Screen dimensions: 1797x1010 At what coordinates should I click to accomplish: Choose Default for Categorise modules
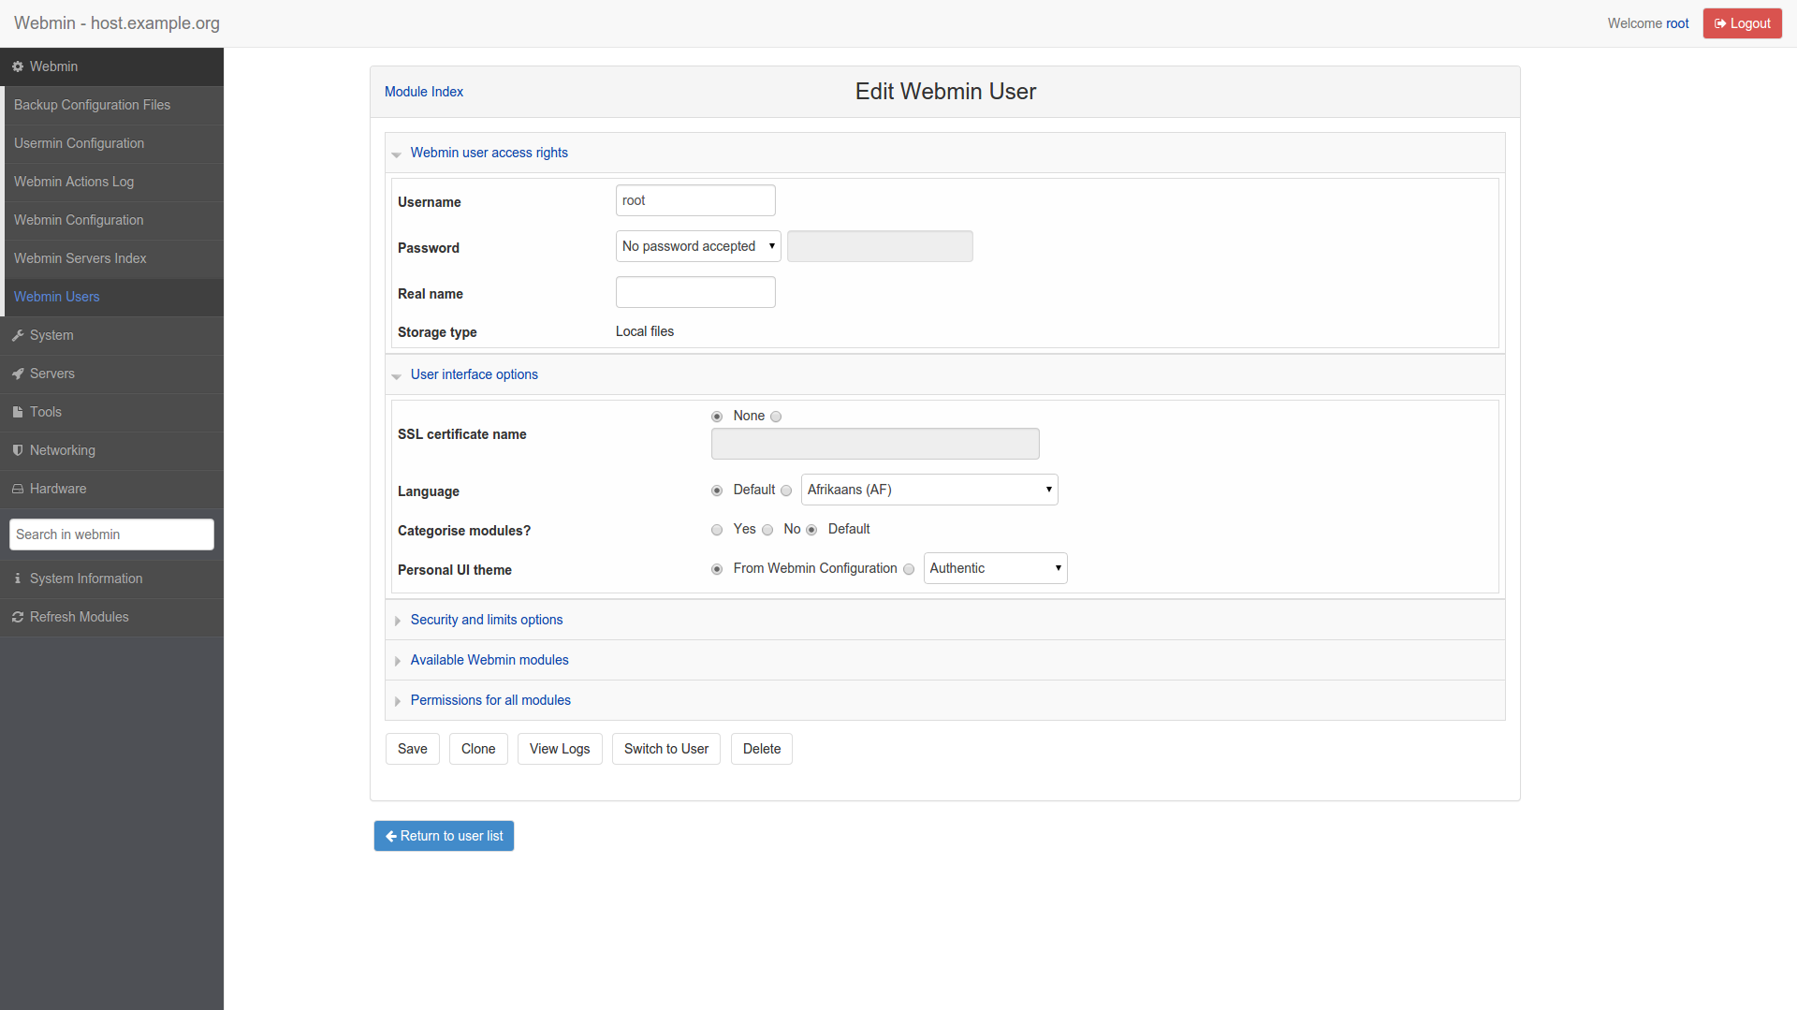point(811,530)
